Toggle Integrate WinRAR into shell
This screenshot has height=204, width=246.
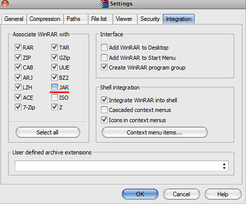[104, 100]
